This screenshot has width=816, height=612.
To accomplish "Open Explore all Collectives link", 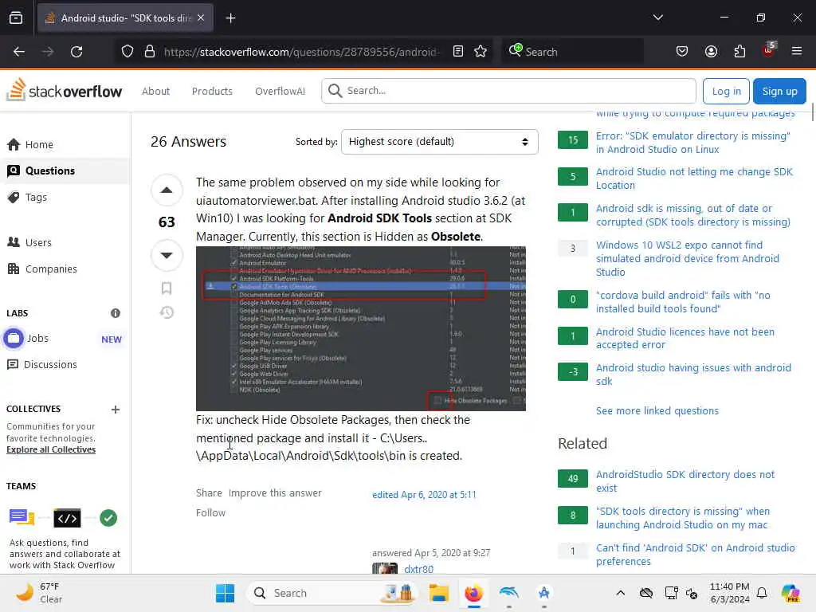I will coord(51,449).
